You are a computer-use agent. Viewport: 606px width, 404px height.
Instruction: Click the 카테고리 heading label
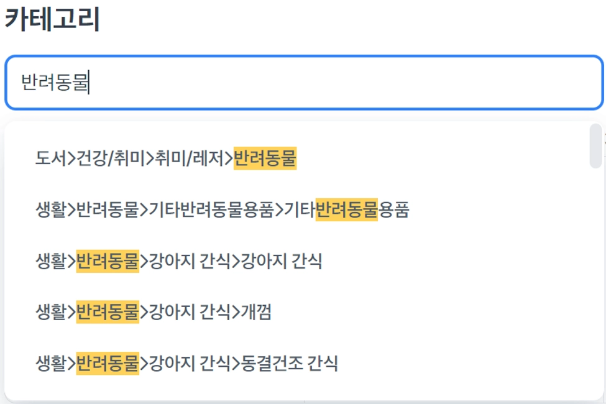pos(52,20)
